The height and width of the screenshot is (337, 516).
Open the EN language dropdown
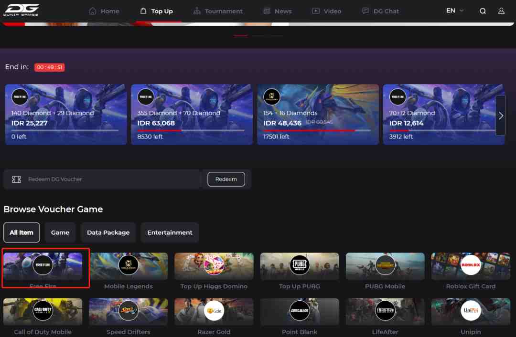(455, 11)
